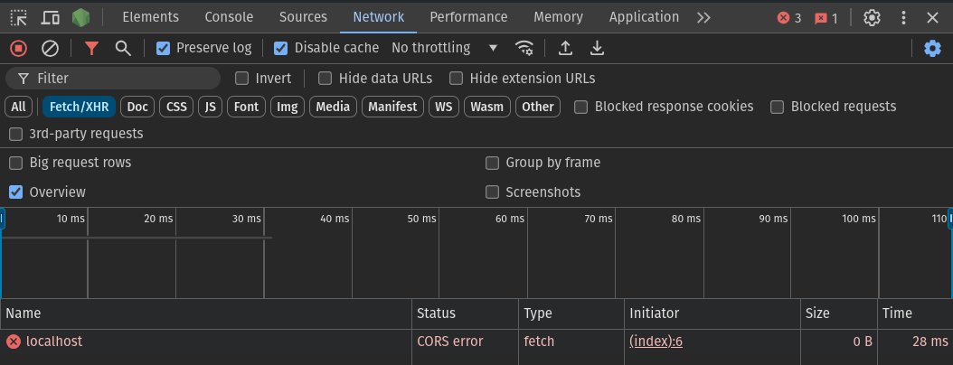Uncheck Preserve log checkbox
The image size is (953, 365).
[x=163, y=48]
